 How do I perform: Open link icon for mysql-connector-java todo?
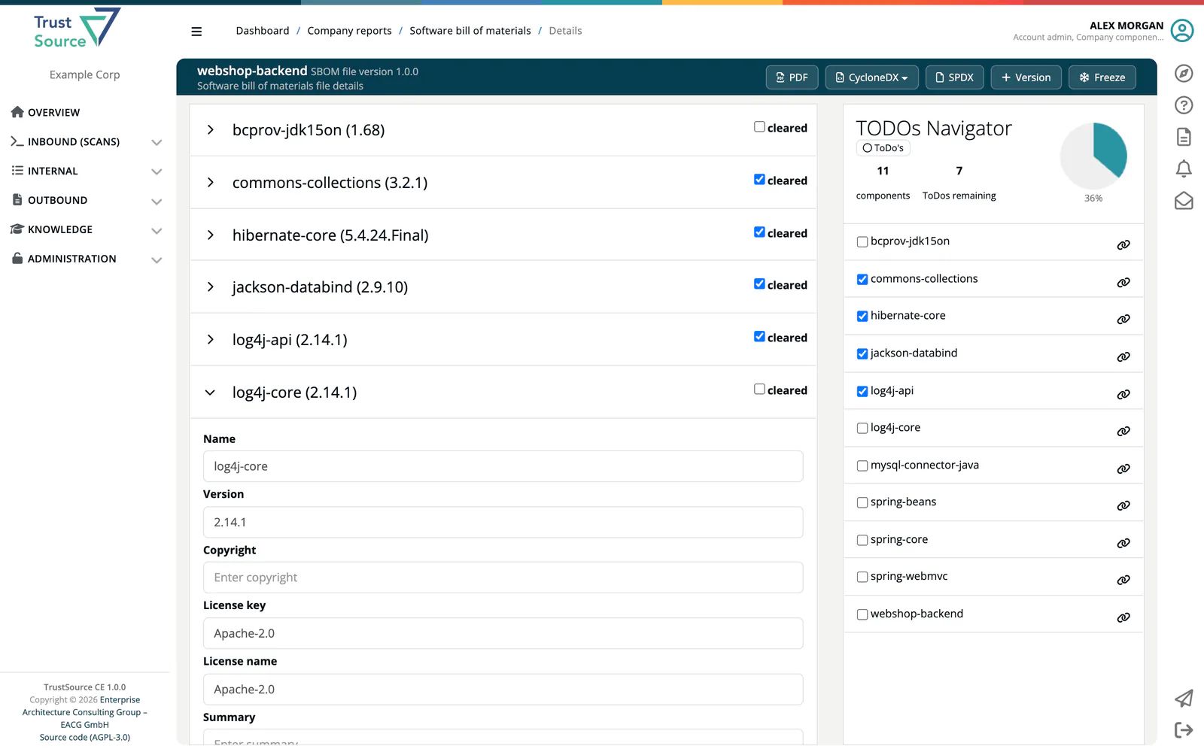pos(1123,469)
